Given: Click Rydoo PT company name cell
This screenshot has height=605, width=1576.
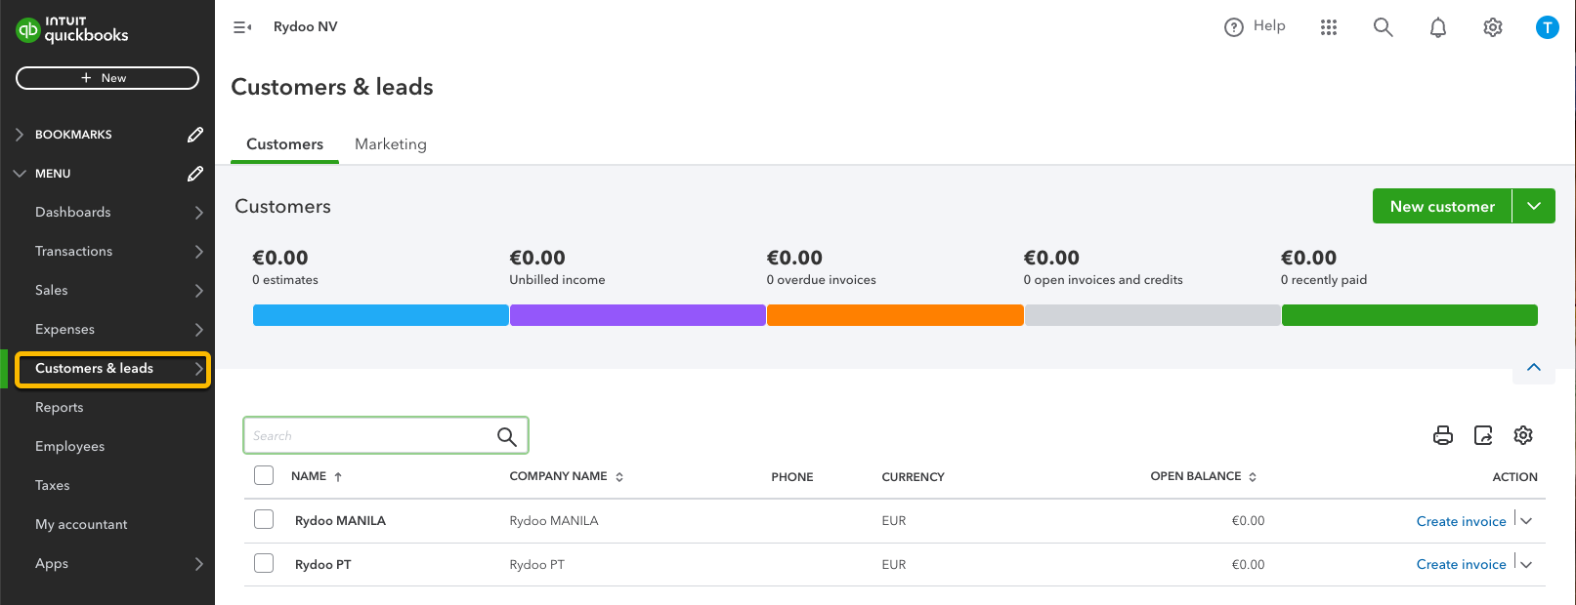Looking at the screenshot, I should click(536, 565).
